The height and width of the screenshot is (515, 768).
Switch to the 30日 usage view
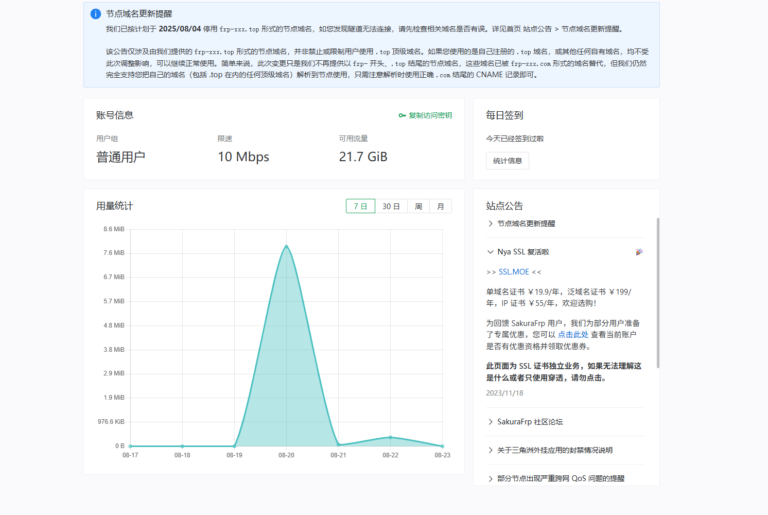(391, 205)
